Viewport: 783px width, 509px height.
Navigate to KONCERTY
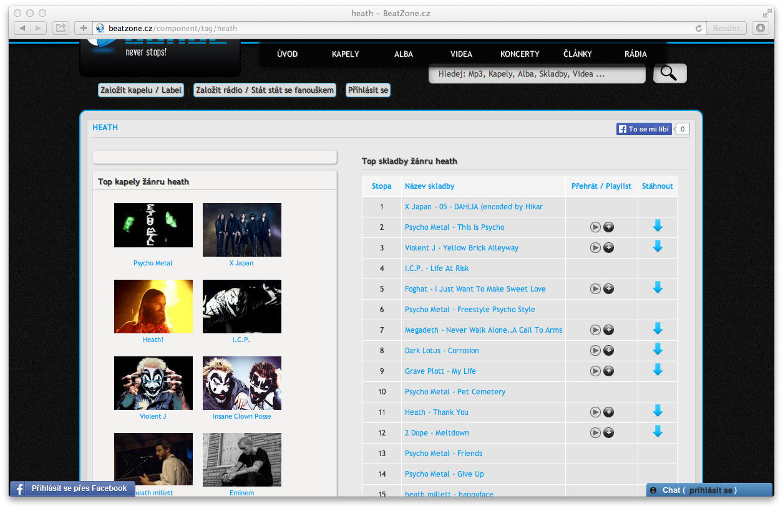[x=520, y=54]
